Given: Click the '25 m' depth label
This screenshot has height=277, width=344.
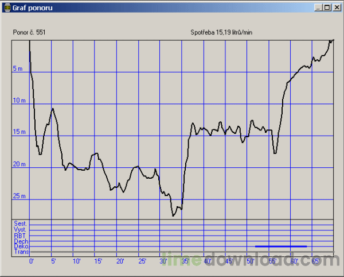Looking at the screenshot, I should (x=19, y=195).
